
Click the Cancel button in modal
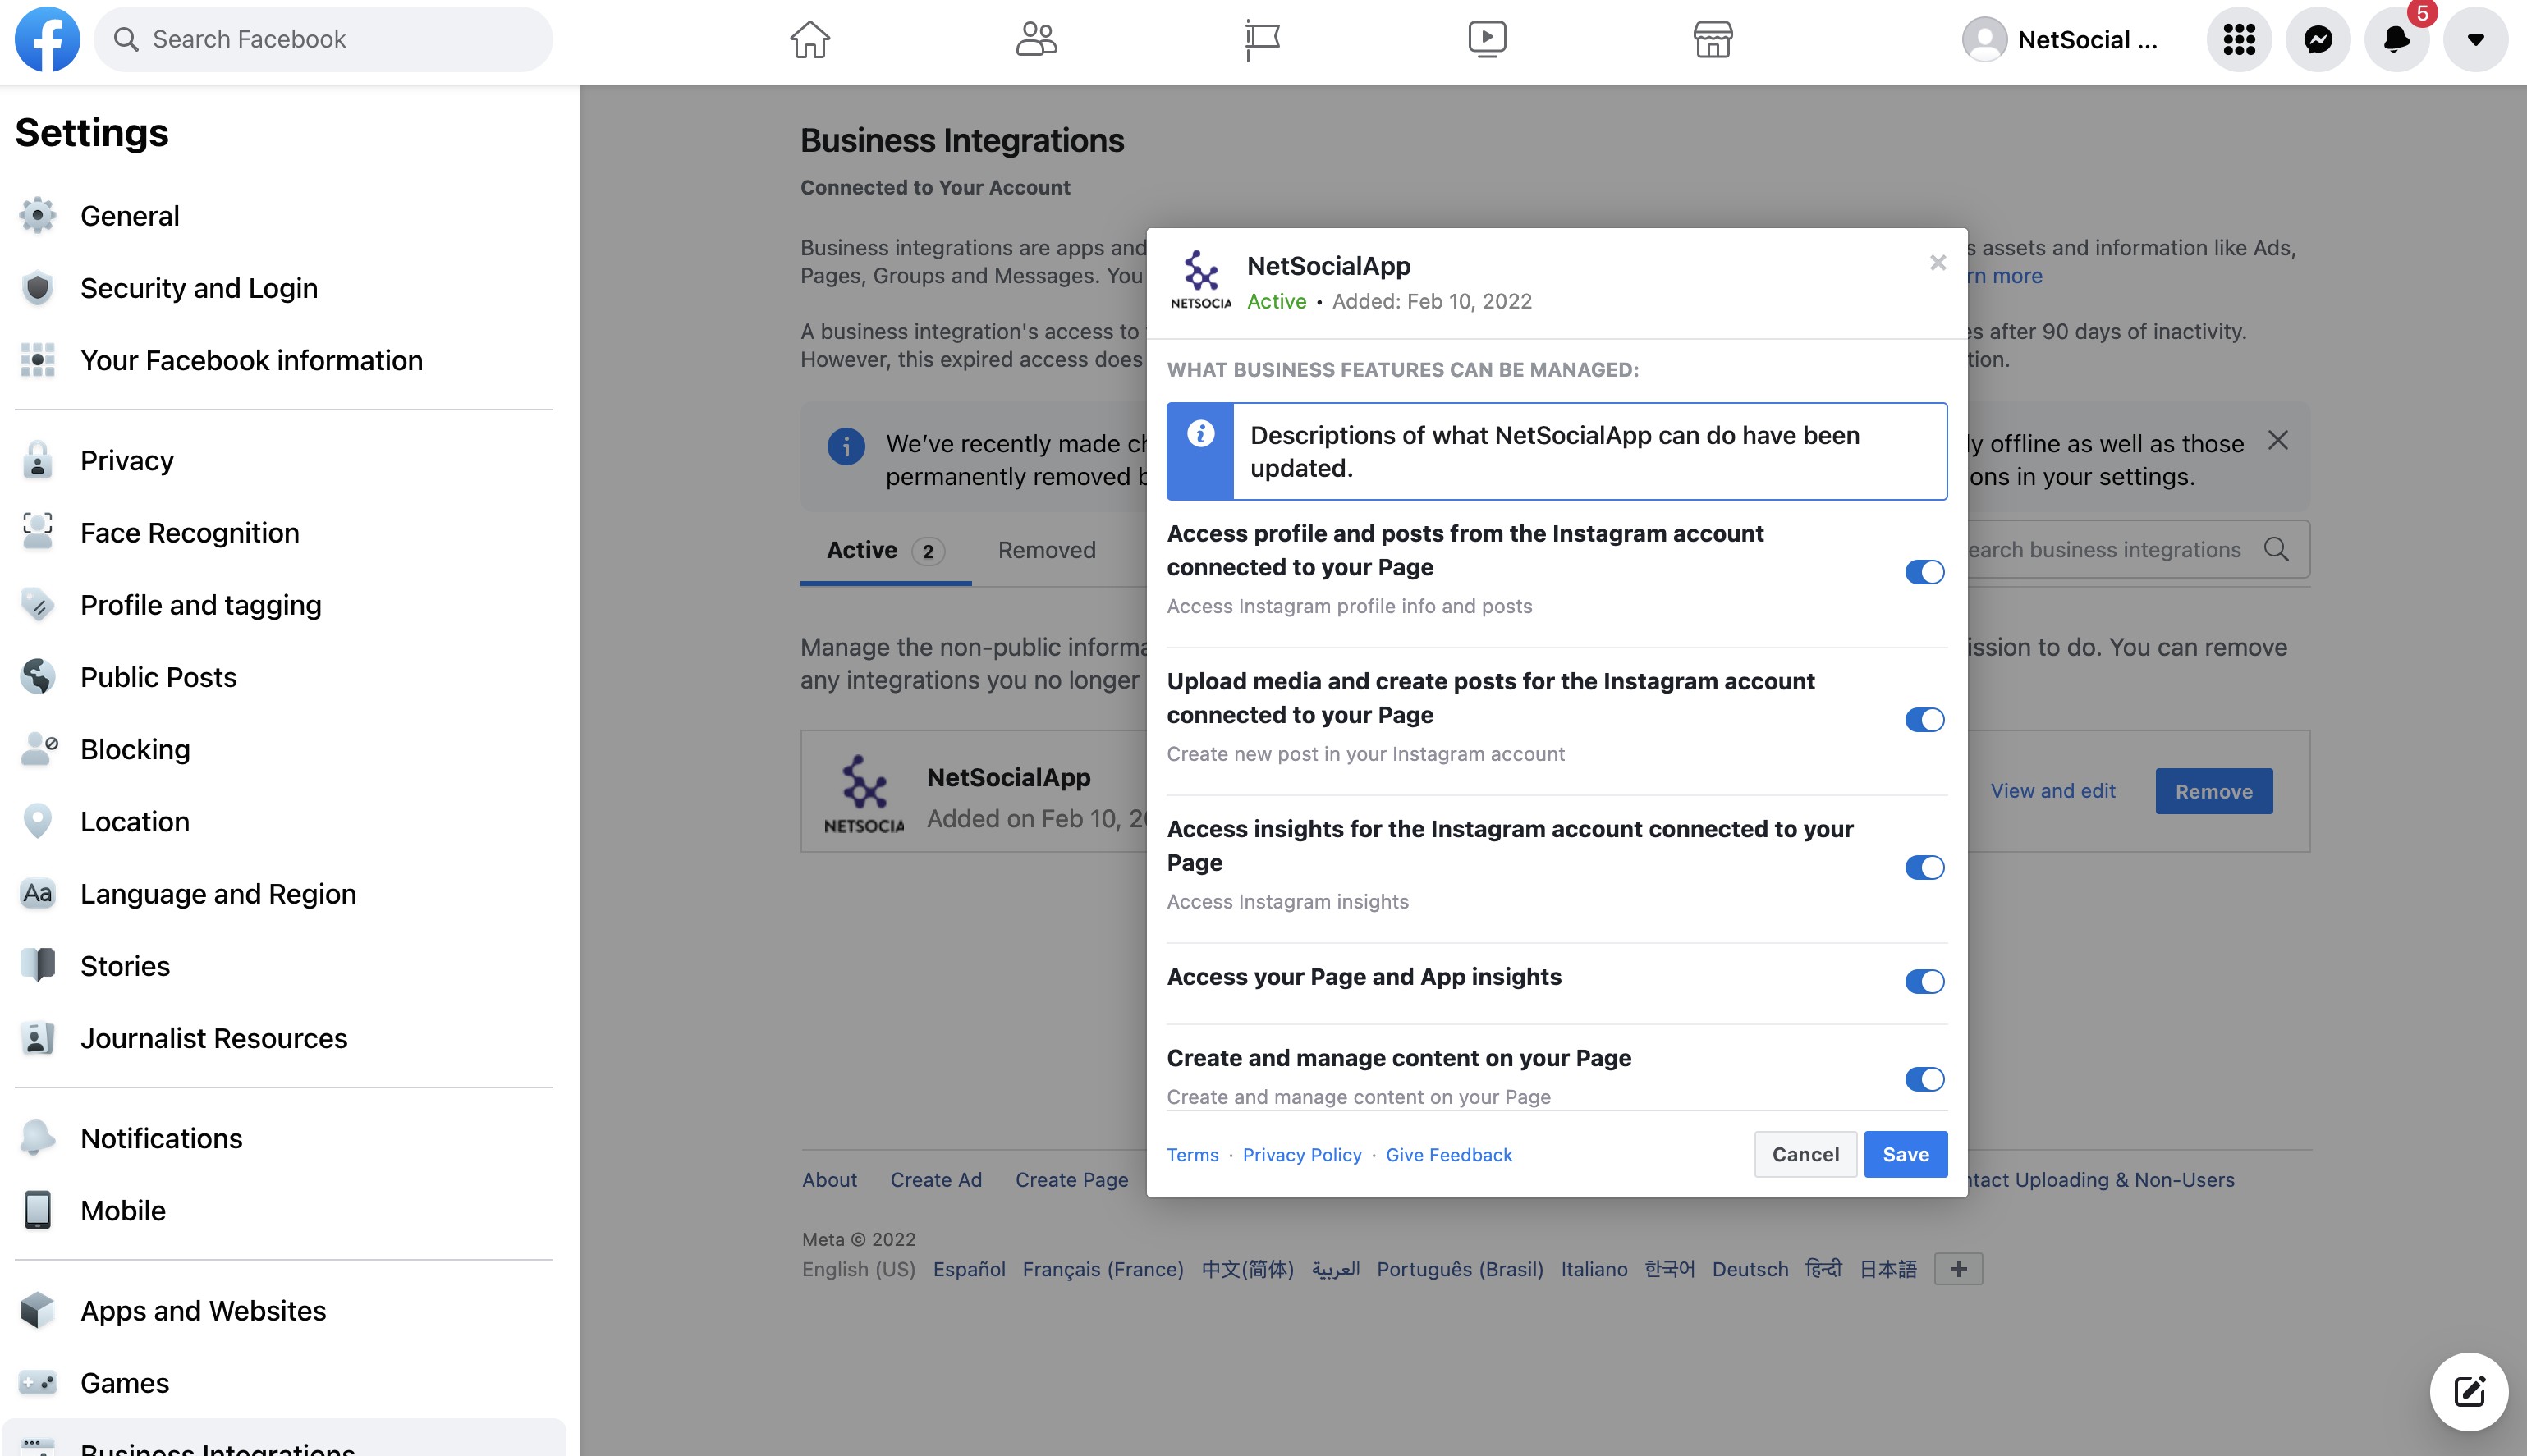(1805, 1154)
